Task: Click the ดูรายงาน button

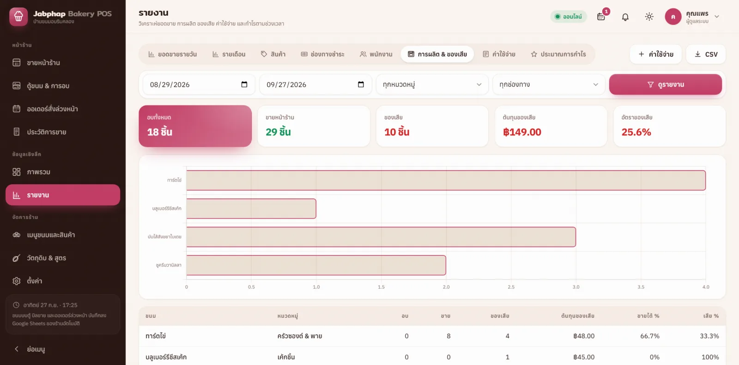Action: tap(666, 85)
